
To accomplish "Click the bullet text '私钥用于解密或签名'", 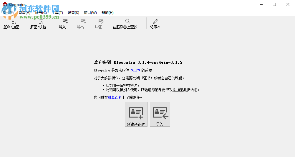I will click(122, 86).
